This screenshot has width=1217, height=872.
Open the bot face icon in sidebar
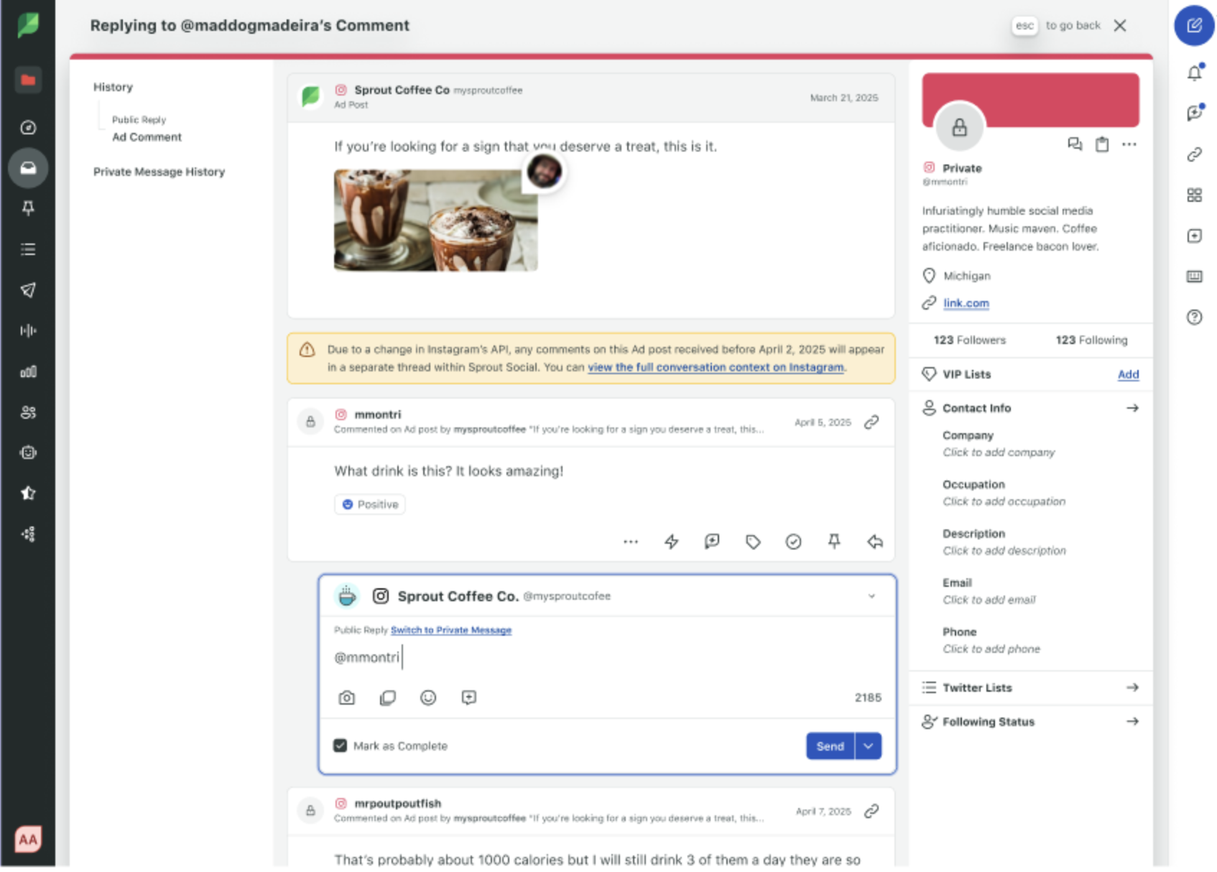(x=28, y=453)
